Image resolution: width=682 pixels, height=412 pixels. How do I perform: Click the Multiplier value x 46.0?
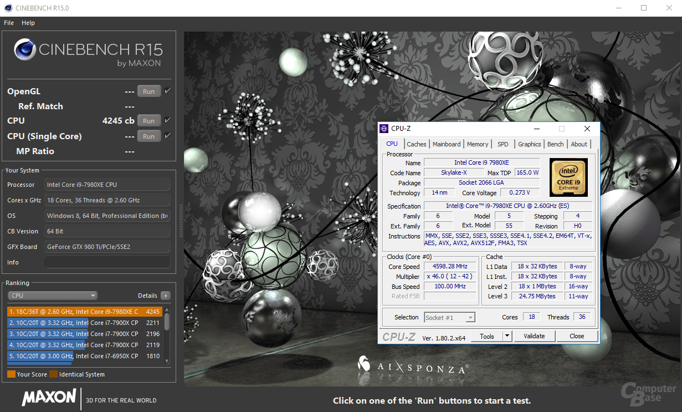pyautogui.click(x=450, y=277)
